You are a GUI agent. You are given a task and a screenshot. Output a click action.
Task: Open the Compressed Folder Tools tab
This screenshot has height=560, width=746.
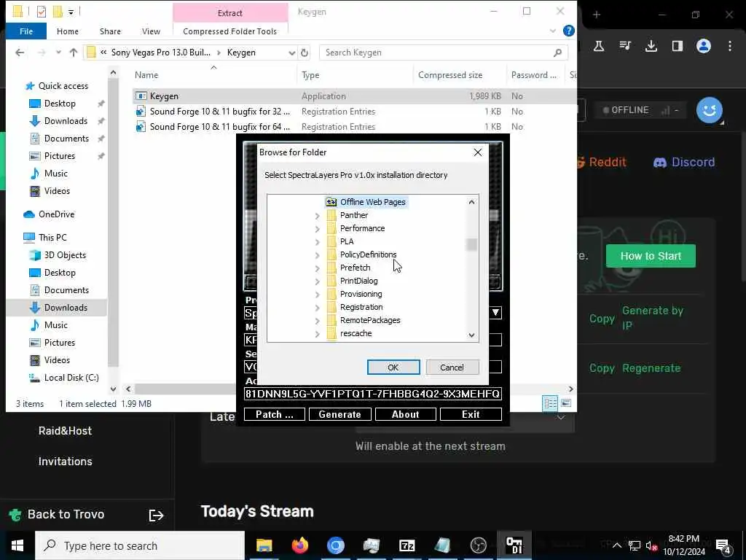coord(229,31)
